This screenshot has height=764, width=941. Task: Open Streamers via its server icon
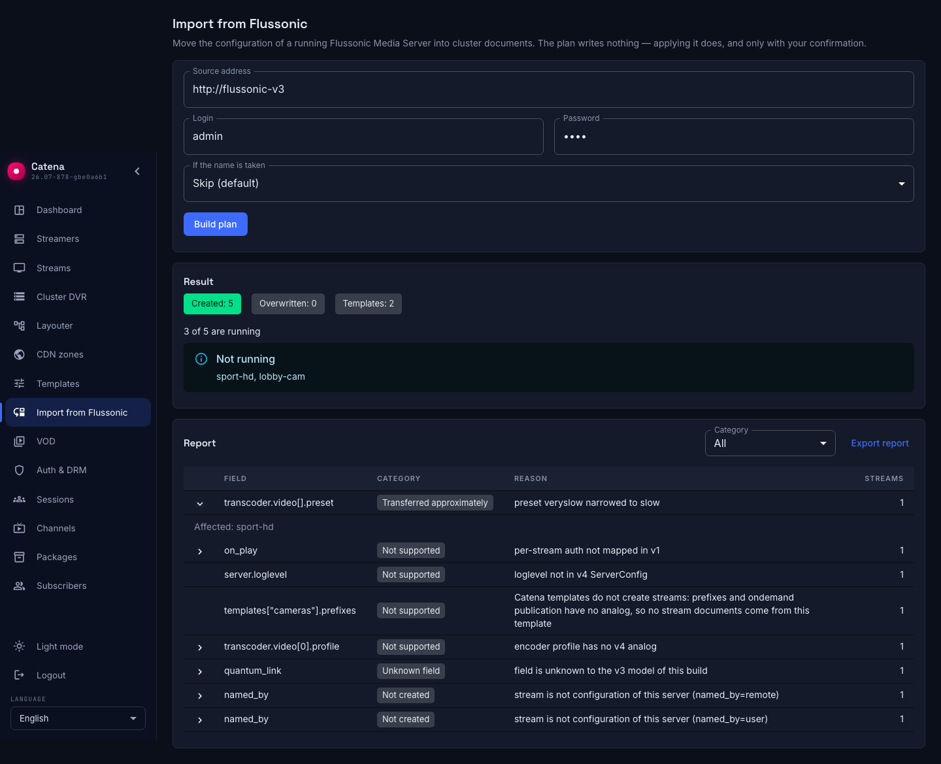(20, 239)
